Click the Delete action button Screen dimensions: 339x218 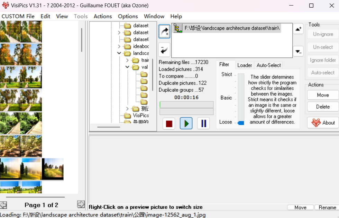pos(322,107)
